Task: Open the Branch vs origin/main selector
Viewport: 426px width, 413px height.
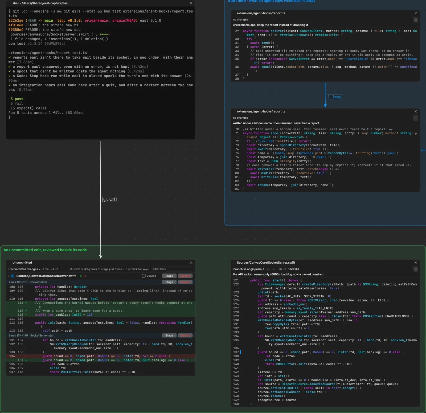Action: [249, 269]
